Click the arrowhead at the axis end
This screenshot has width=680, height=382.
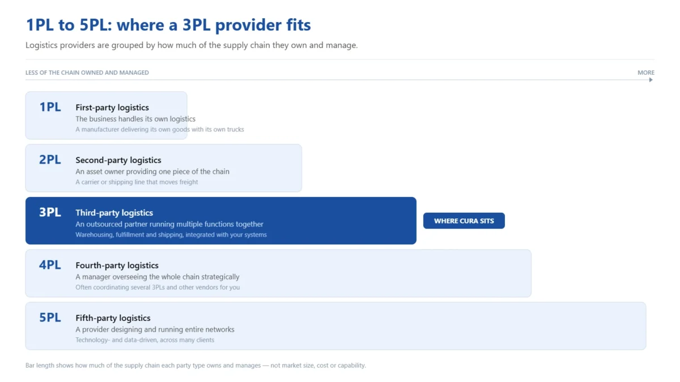tap(651, 80)
